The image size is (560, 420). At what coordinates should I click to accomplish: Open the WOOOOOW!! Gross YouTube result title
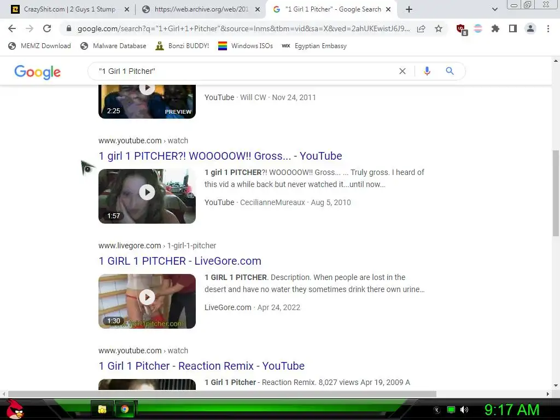[x=220, y=156]
